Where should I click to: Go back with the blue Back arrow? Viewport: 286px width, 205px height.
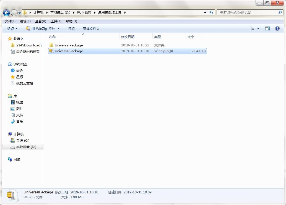(x=7, y=13)
